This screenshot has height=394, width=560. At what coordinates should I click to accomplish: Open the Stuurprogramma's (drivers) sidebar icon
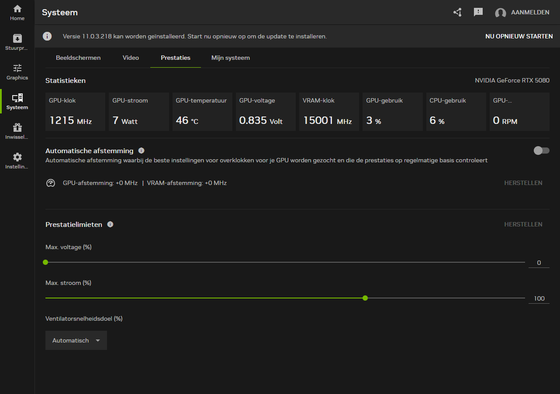click(x=17, y=42)
